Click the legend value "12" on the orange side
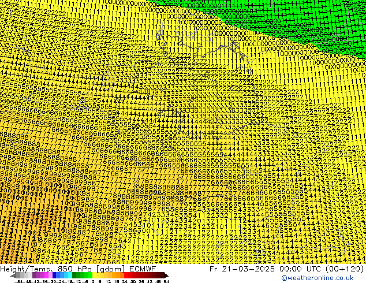This screenshot has height=283, width=366. point(109,281)
